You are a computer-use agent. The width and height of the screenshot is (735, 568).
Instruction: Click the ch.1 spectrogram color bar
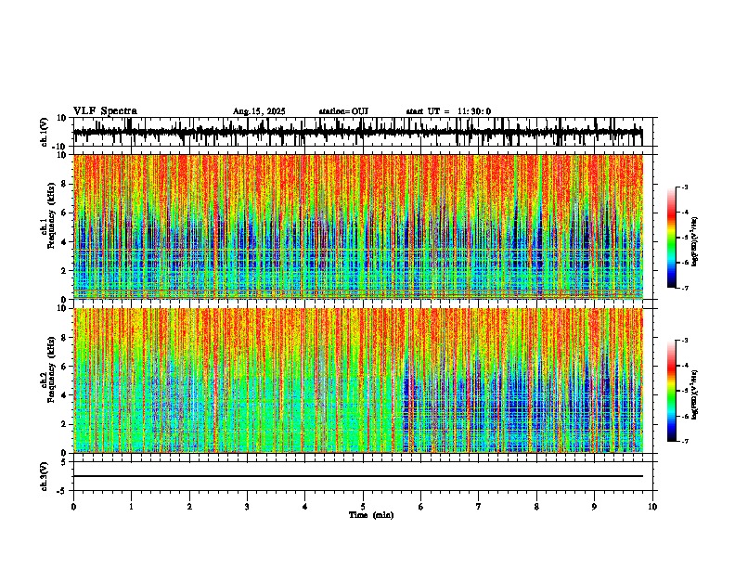672,237
